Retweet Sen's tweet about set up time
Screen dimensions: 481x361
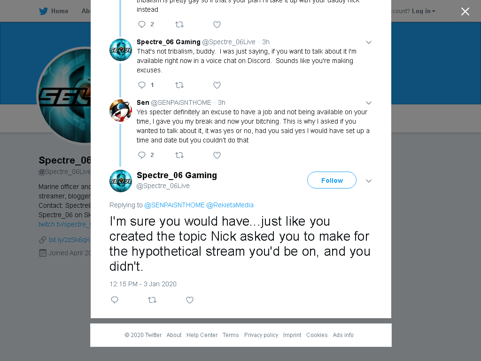(x=179, y=155)
